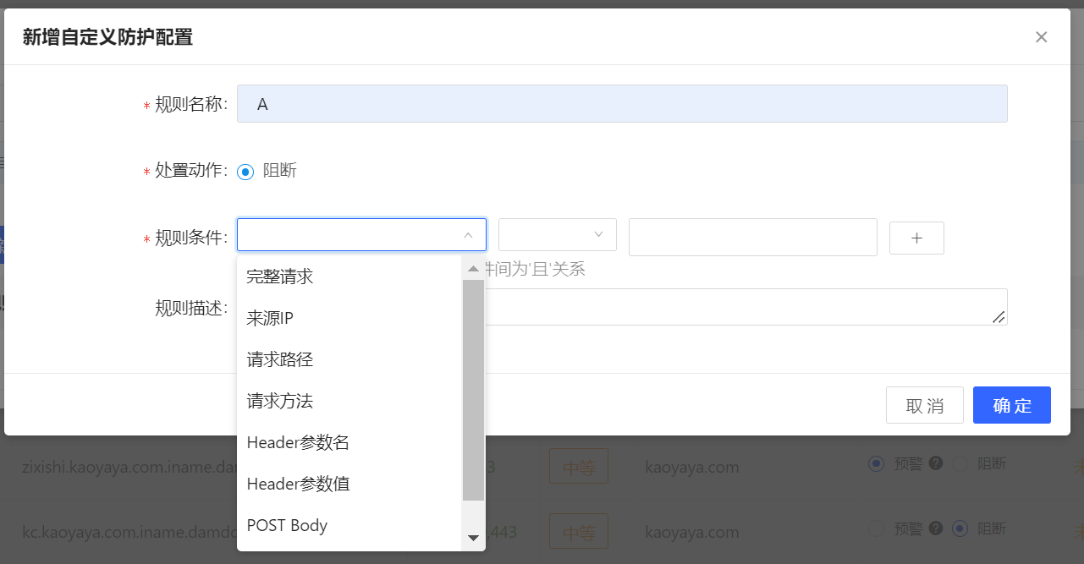Click kaoyaya.com text in the kc row
The image size is (1084, 564).
click(x=692, y=533)
